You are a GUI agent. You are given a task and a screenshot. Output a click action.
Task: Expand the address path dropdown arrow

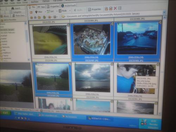pos(164,12)
